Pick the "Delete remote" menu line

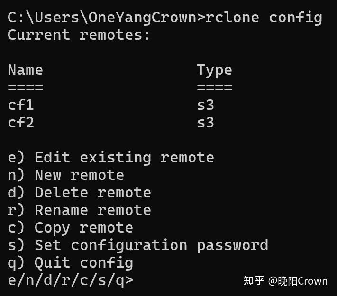79,193
